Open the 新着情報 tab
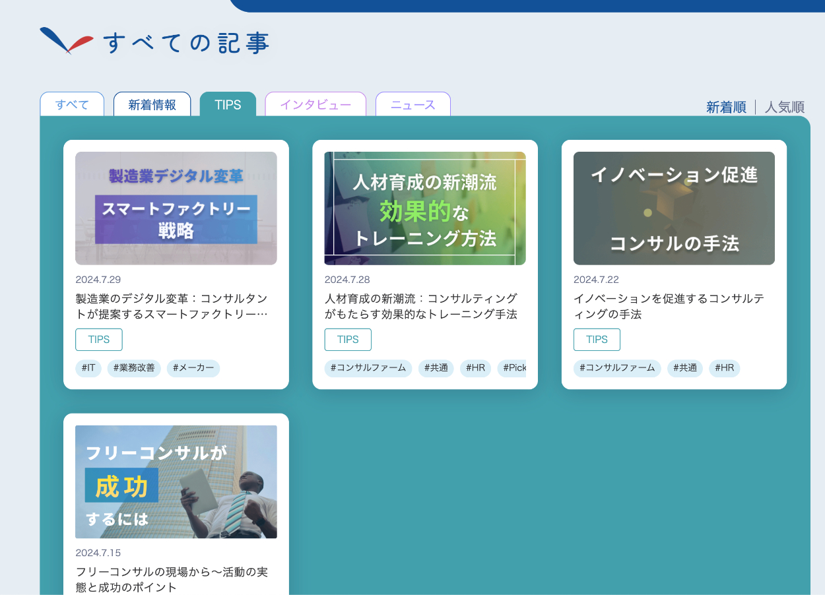This screenshot has width=825, height=595. point(152,105)
